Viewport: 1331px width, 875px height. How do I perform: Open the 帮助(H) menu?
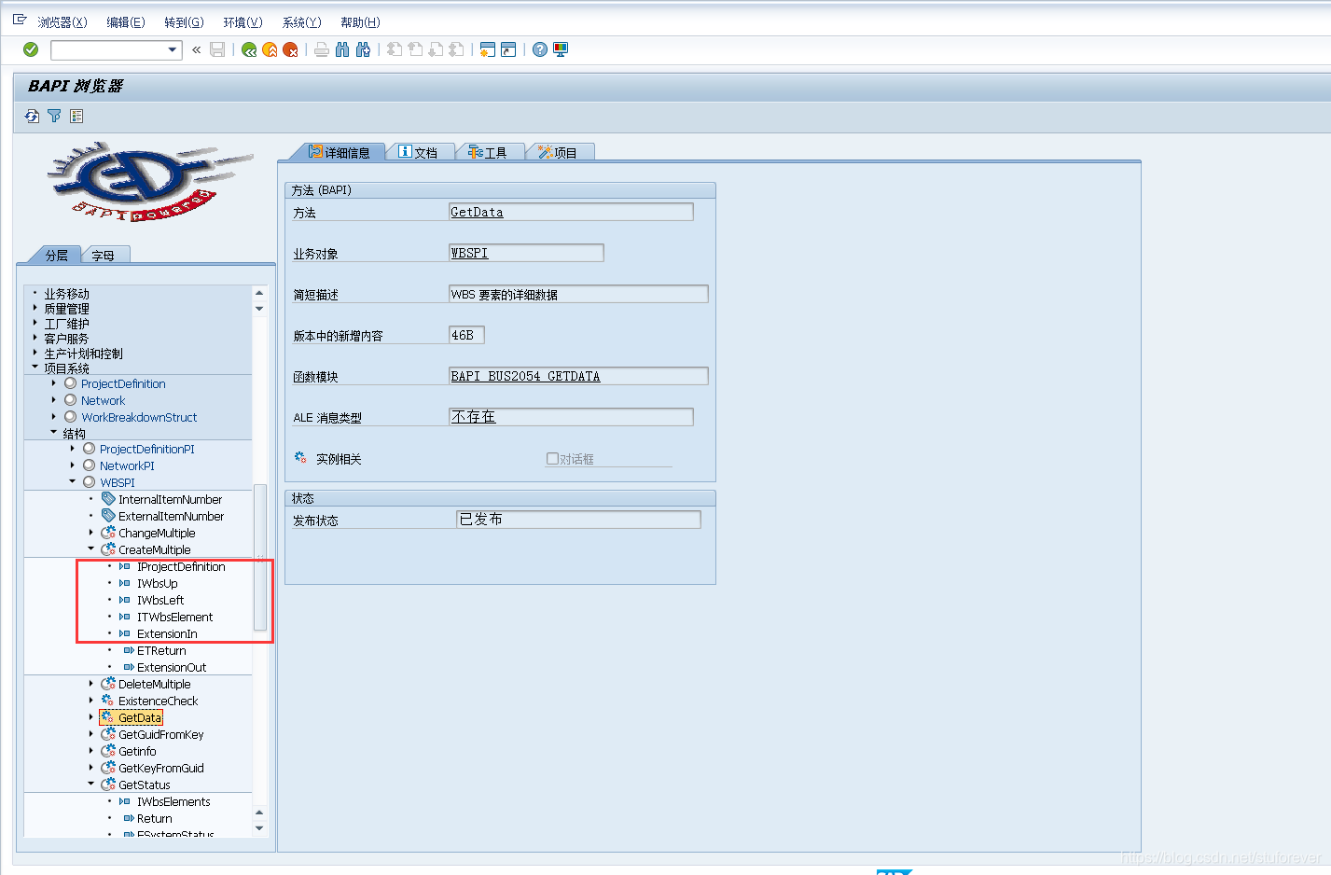[x=360, y=22]
